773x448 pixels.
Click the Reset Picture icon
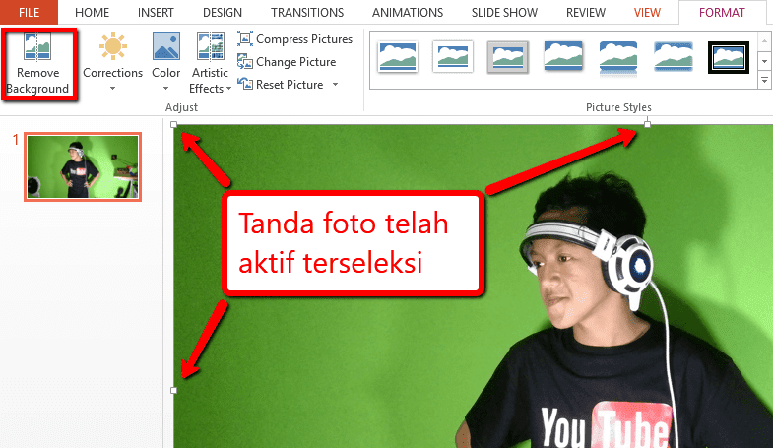(245, 84)
